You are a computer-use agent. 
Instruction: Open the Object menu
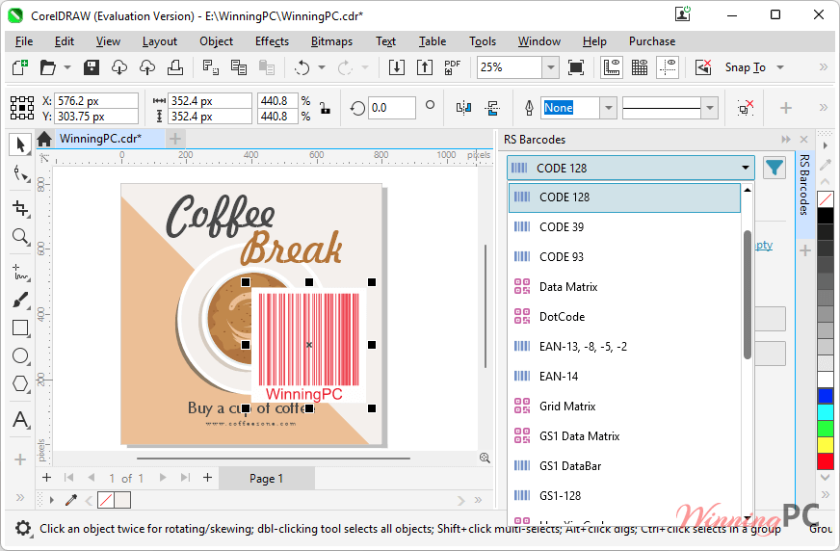pos(216,41)
